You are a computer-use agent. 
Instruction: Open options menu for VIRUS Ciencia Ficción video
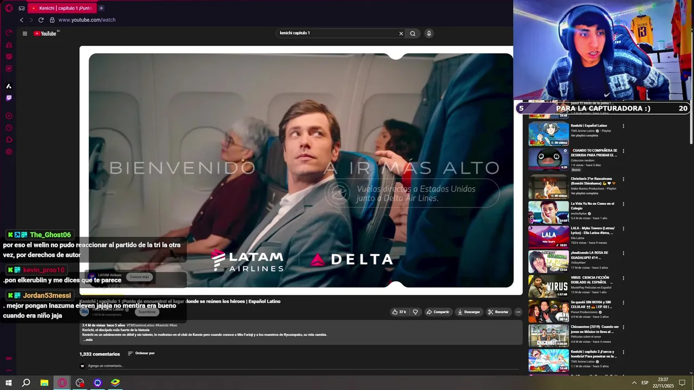click(624, 278)
